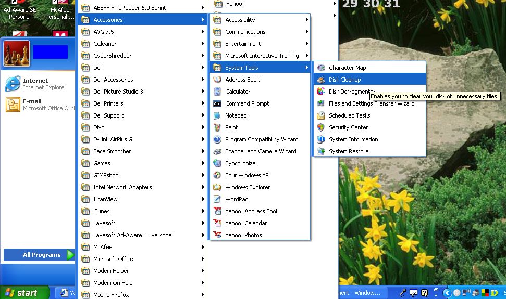Open Lavasoft Ad-Aware SE Personal folder
Viewport: 506px width, 299px height.
point(142,235)
